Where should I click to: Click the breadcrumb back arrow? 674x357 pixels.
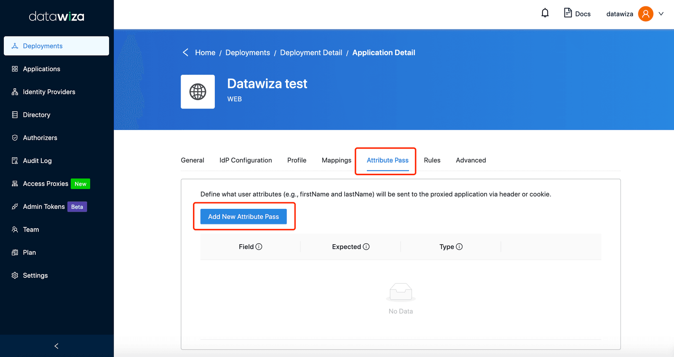[x=185, y=52]
